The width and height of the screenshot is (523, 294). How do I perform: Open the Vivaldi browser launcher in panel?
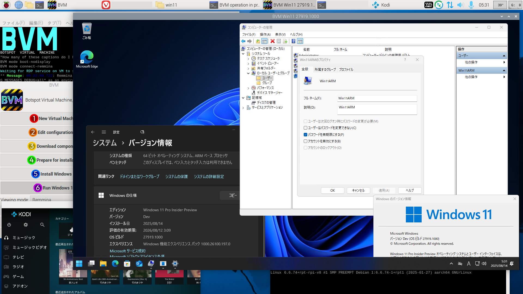click(x=106, y=5)
